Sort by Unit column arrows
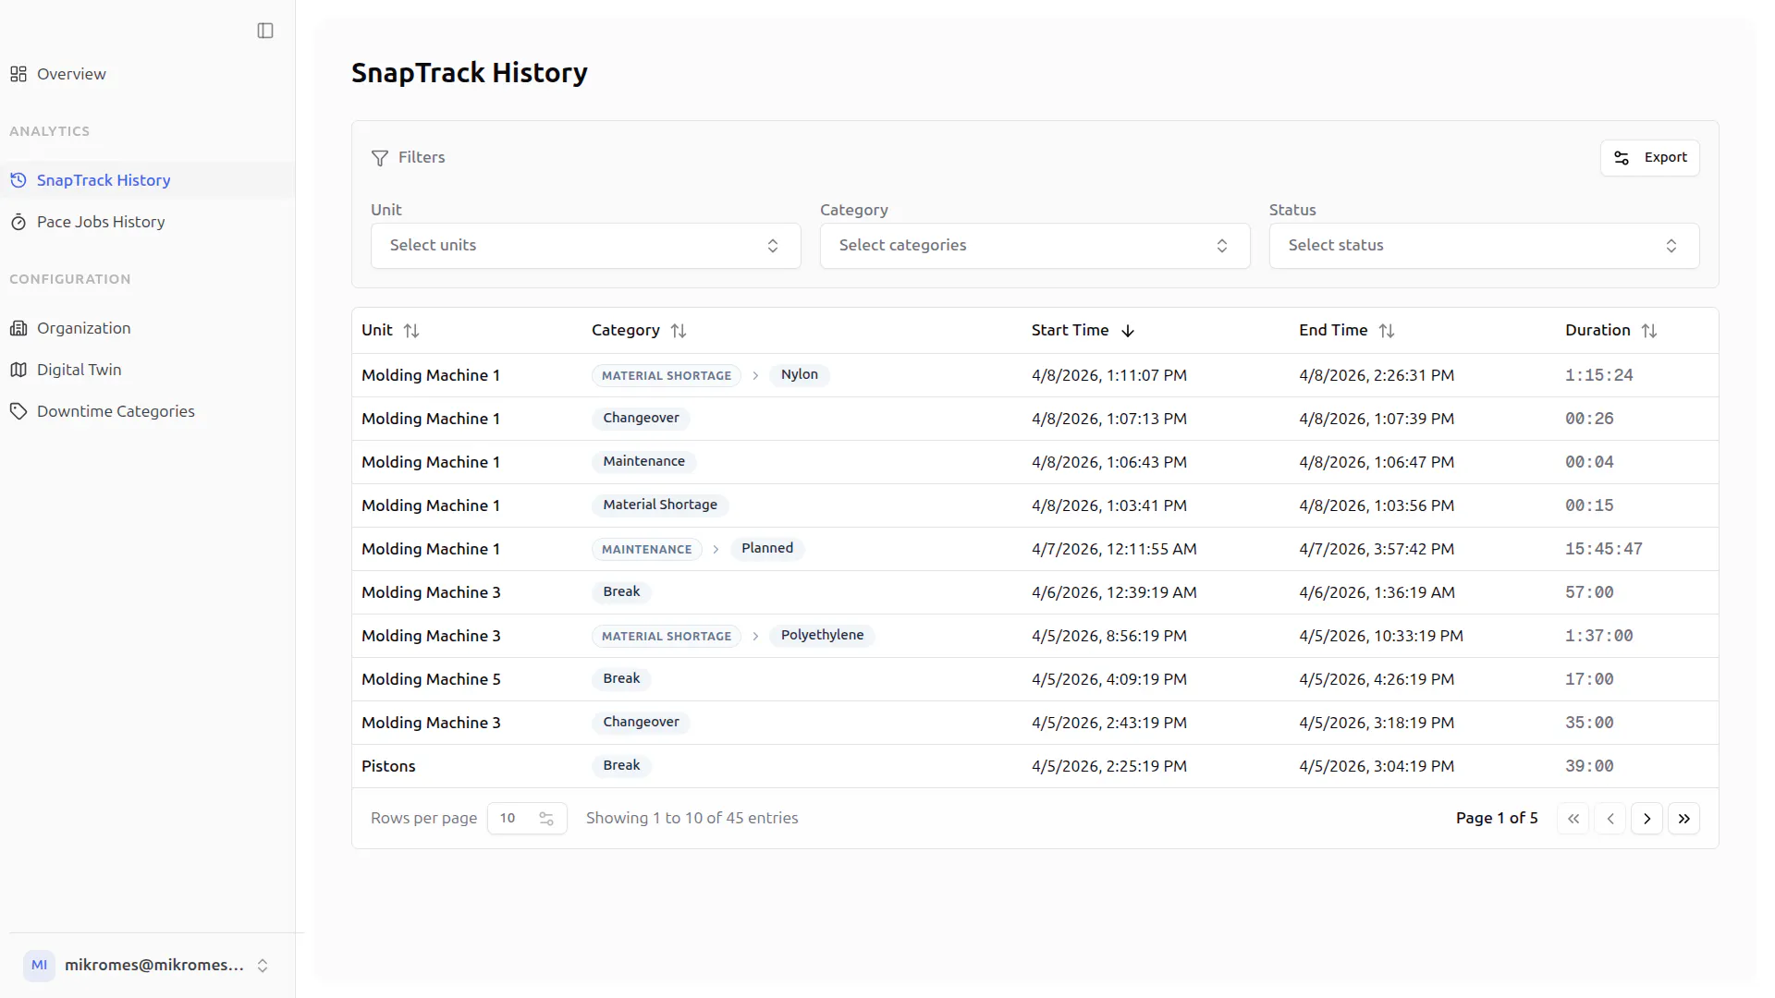The image size is (1775, 998). tap(411, 331)
